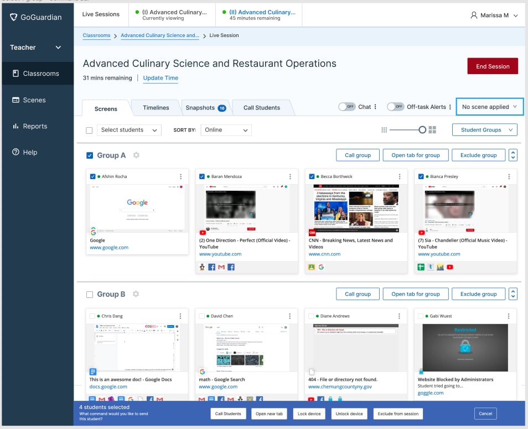Open Becca Borthwick's CNN screen thumbnail

[x=356, y=208]
